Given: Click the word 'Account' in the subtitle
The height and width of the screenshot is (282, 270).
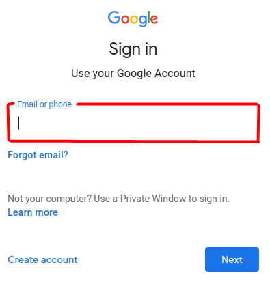Looking at the screenshot, I should [175, 73].
